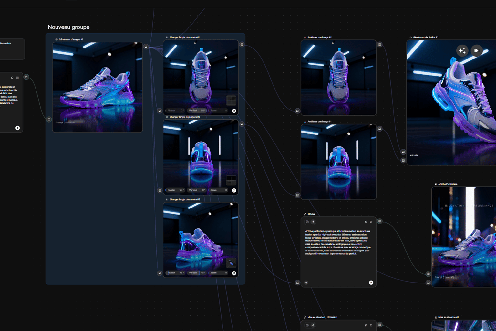Viewport: 496px width, 331px height.
Task: Select the Améliorer une image #2 front-view image
Action: (338, 78)
